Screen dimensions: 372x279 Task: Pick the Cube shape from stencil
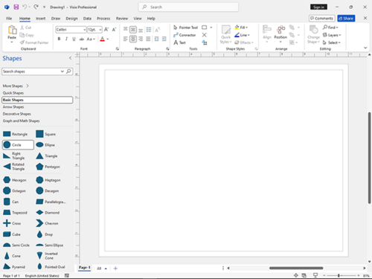(12, 234)
